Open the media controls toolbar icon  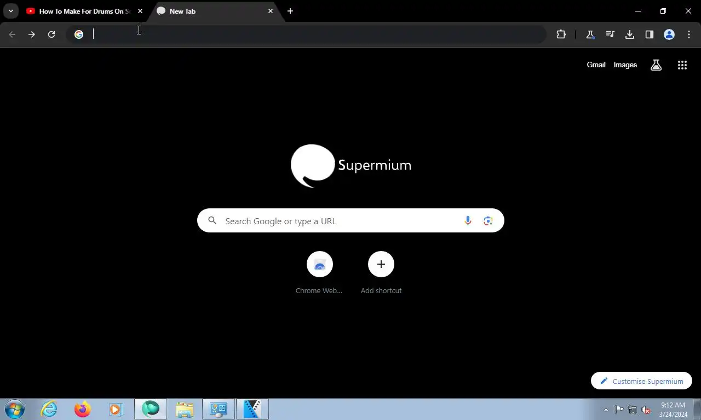(x=610, y=34)
